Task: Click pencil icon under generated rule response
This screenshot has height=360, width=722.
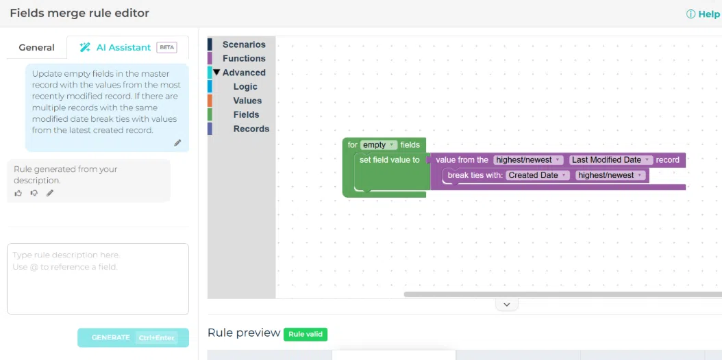Action: (49, 193)
